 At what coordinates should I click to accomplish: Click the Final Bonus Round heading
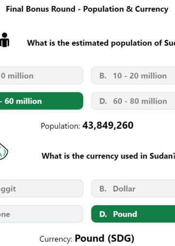click(87, 9)
